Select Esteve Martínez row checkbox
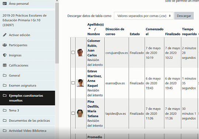The width and height of the screenshot is (199, 139). [73, 83]
